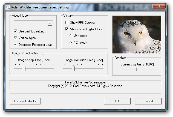173x117 pixels.
Task: Click the Cancel button
Action: click(148, 101)
